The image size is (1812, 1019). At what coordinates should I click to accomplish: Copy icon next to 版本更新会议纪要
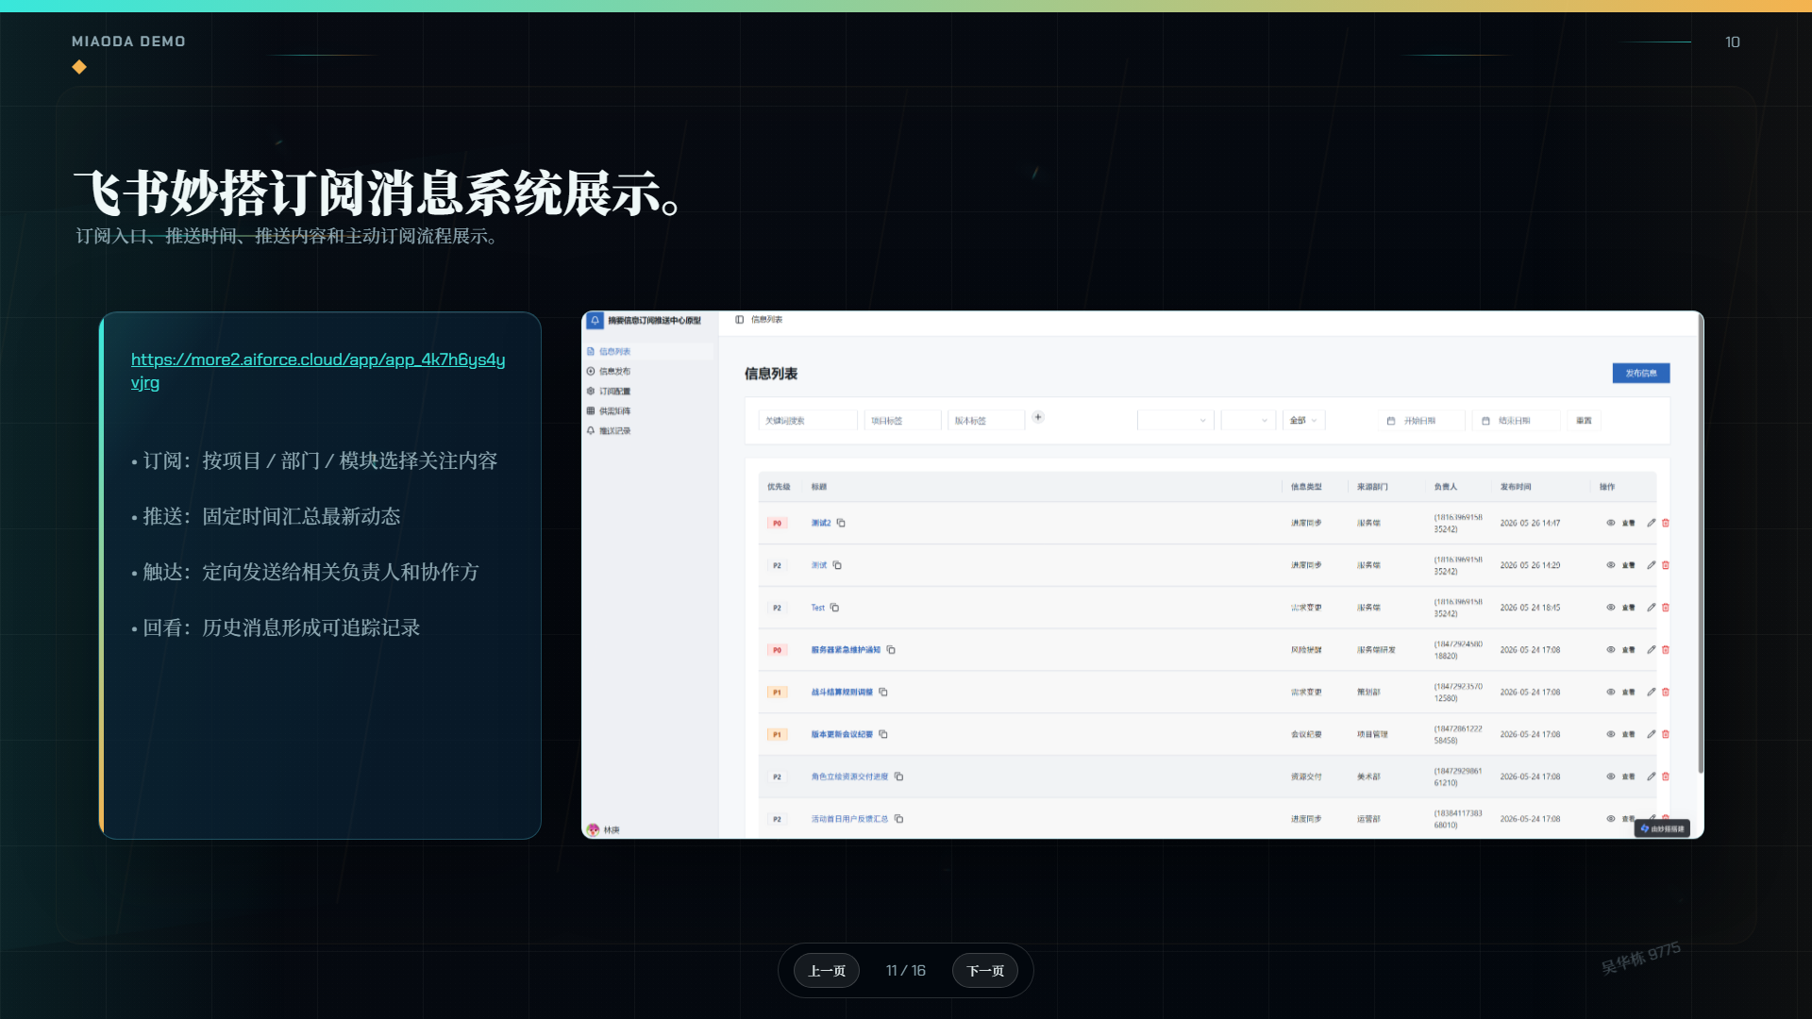pyautogui.click(x=883, y=734)
